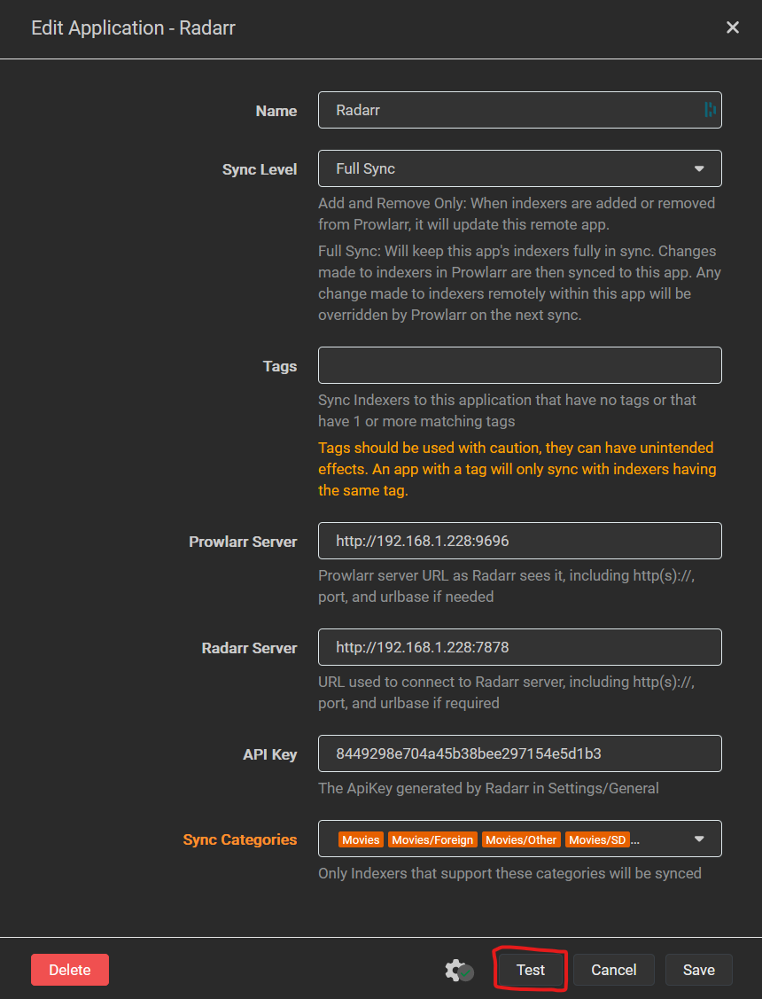Click the Sync Categories label
The image size is (762, 999).
point(240,839)
